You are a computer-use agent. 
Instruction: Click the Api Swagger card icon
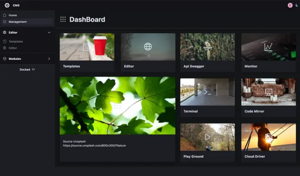click(207, 46)
